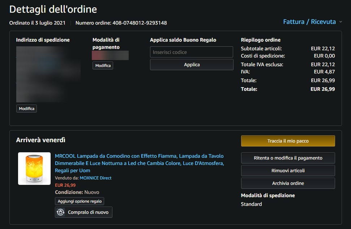Click Modifica under the shipping address

click(26, 109)
